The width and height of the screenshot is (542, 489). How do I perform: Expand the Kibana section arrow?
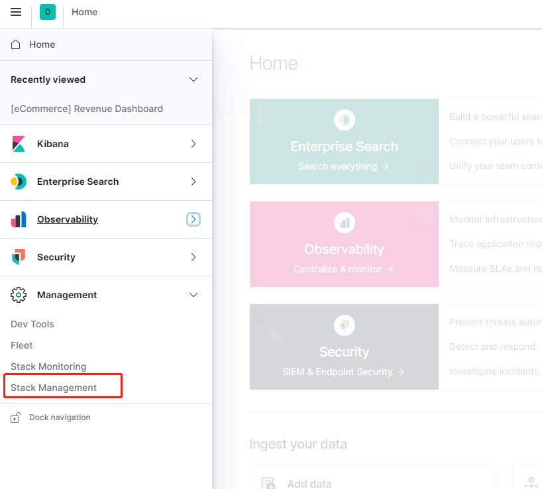click(193, 144)
